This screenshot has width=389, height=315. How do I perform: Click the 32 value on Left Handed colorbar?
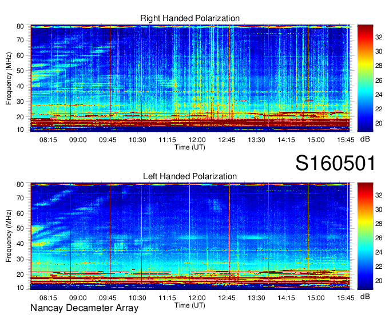point(379,195)
